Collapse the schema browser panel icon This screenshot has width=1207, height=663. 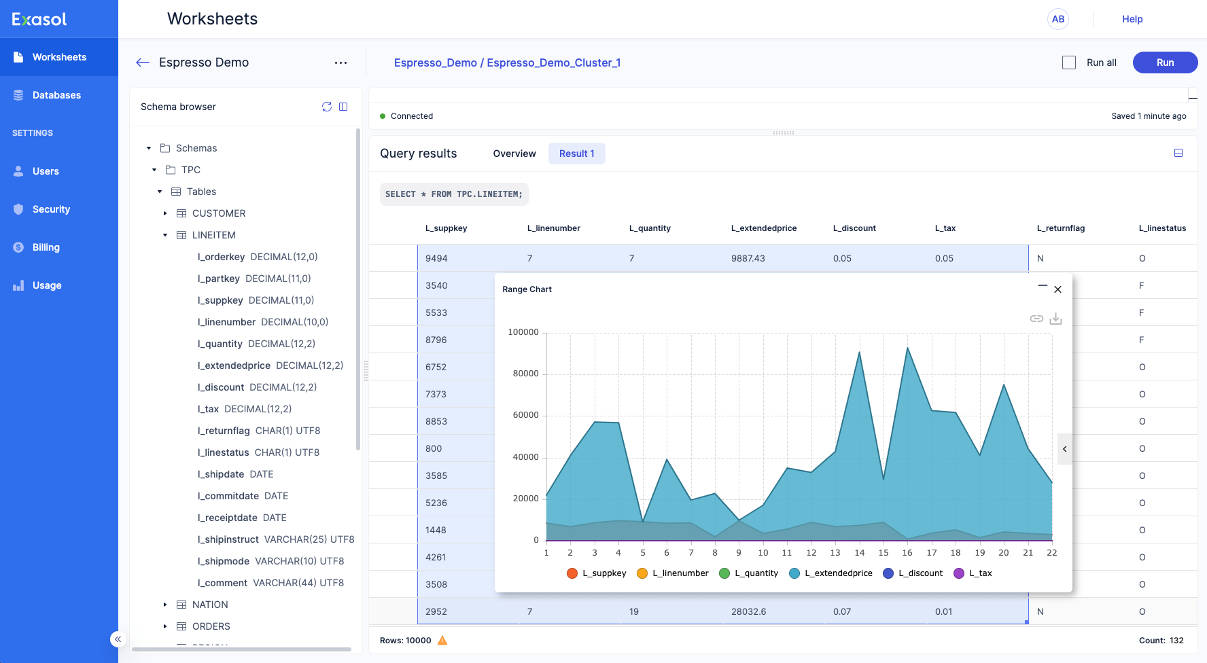[x=343, y=107]
